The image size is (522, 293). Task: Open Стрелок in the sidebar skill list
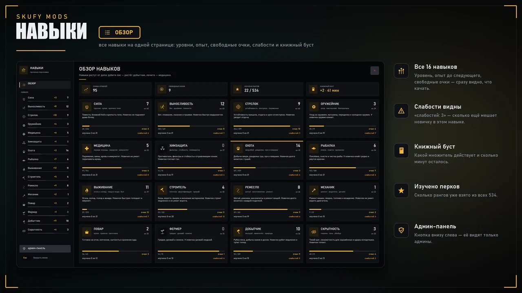[x=45, y=115]
